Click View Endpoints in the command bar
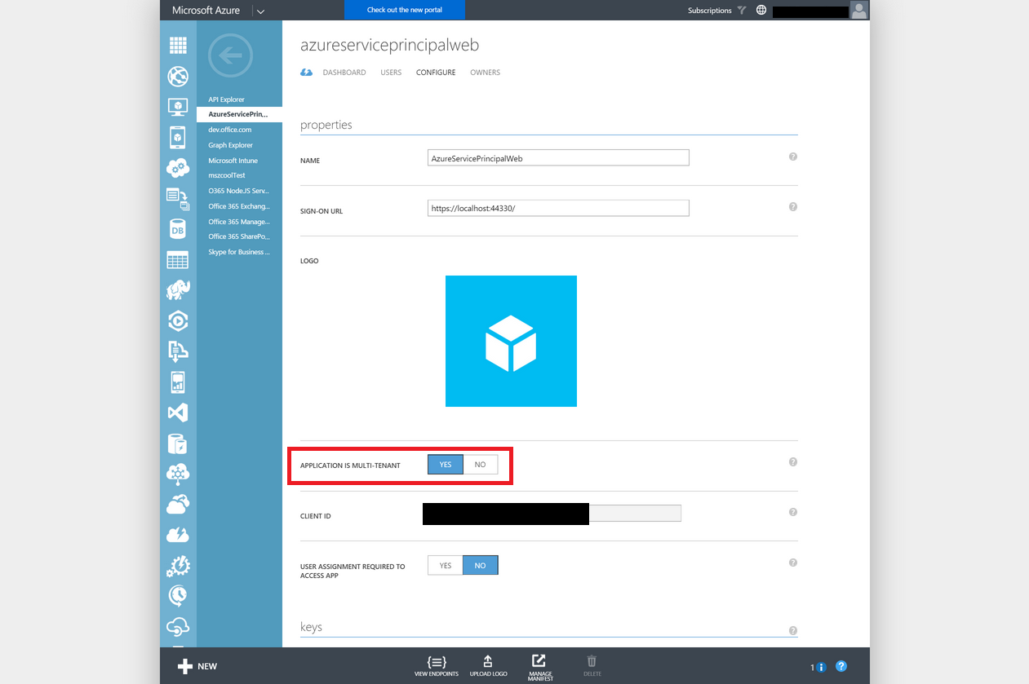 437,665
